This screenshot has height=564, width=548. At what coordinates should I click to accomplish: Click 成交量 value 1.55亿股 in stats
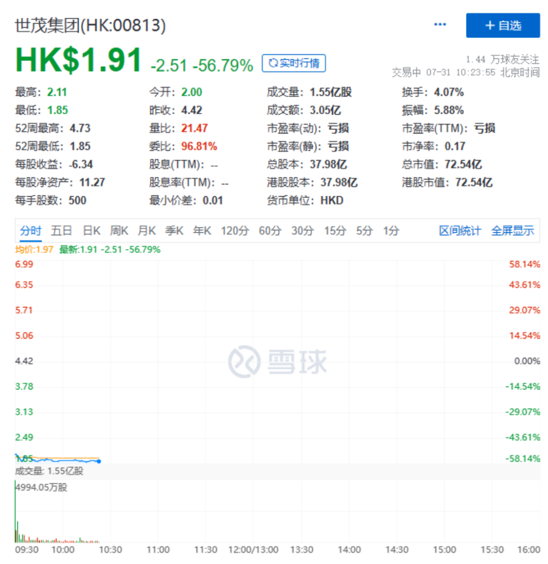[331, 92]
